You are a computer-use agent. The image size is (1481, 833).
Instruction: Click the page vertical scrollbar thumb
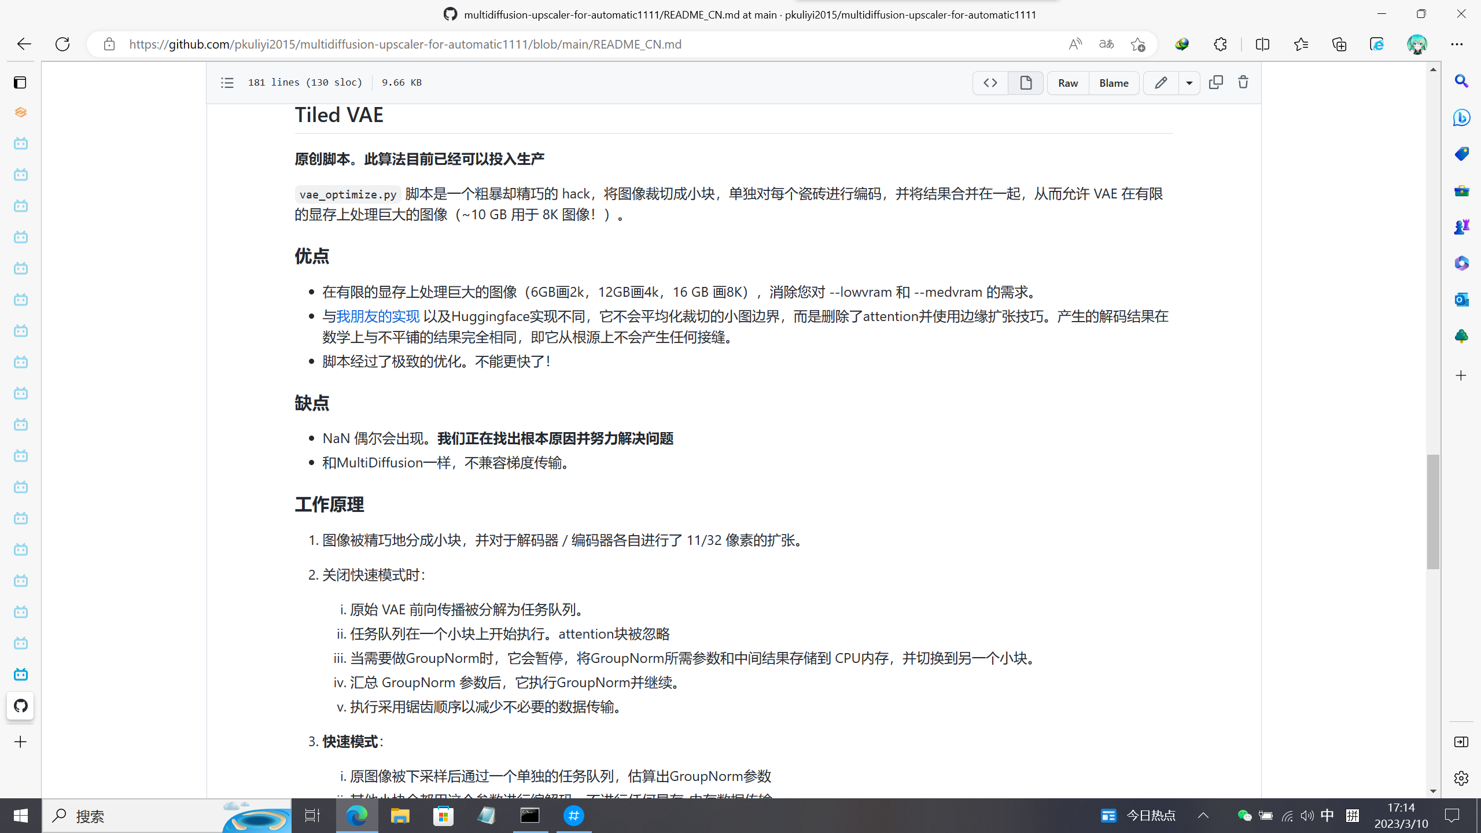tap(1433, 512)
